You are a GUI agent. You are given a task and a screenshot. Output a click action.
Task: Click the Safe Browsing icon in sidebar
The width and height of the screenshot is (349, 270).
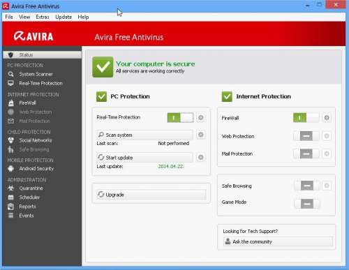pos(10,149)
